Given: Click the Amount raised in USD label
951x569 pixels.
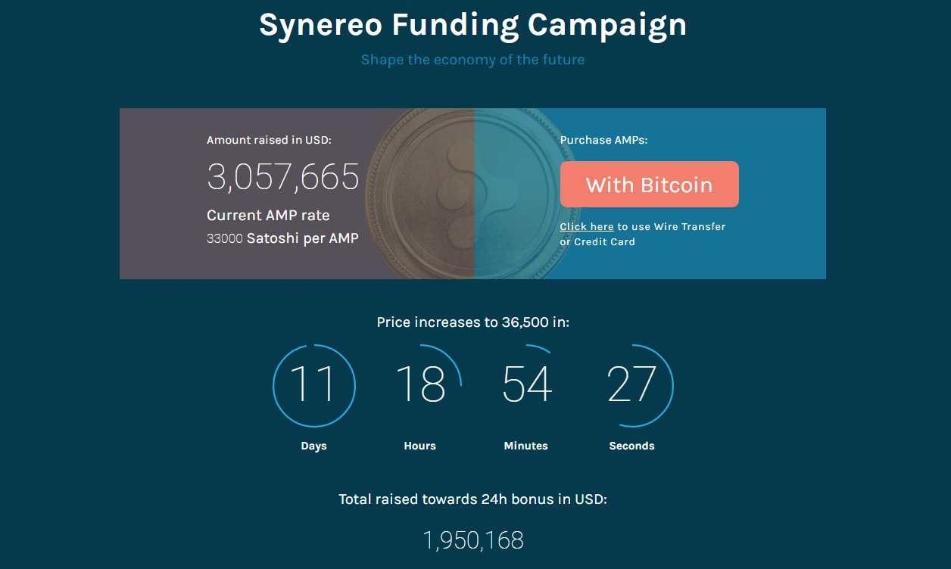Looking at the screenshot, I should [269, 140].
